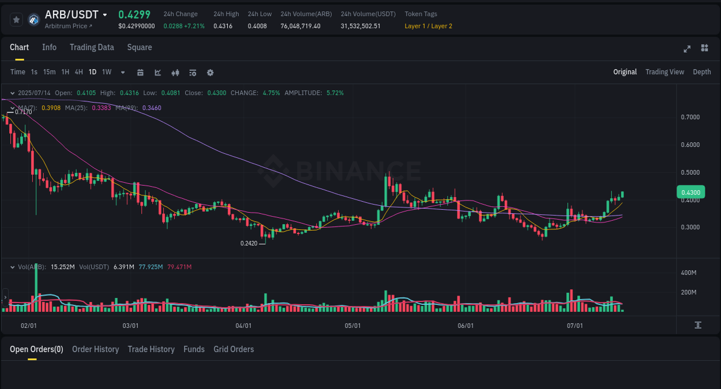Collapse the candle info row chevron
Viewport: 721px width, 389px height.
tap(12, 93)
